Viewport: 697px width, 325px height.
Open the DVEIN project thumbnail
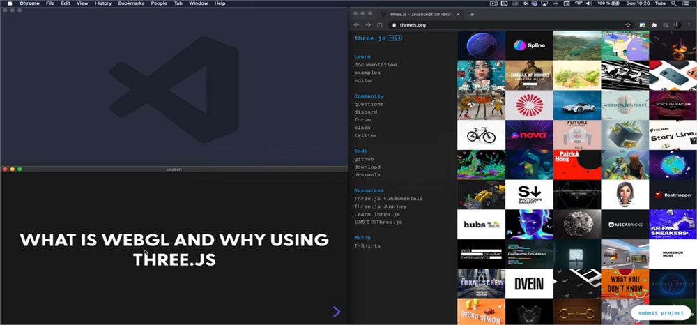pyautogui.click(x=529, y=284)
